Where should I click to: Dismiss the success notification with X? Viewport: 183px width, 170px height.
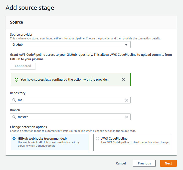click(x=123, y=80)
